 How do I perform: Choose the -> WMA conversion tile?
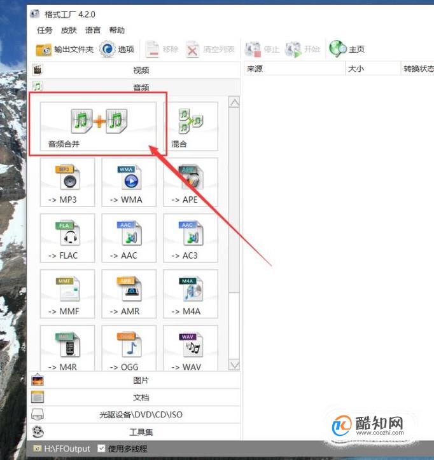[x=129, y=182]
